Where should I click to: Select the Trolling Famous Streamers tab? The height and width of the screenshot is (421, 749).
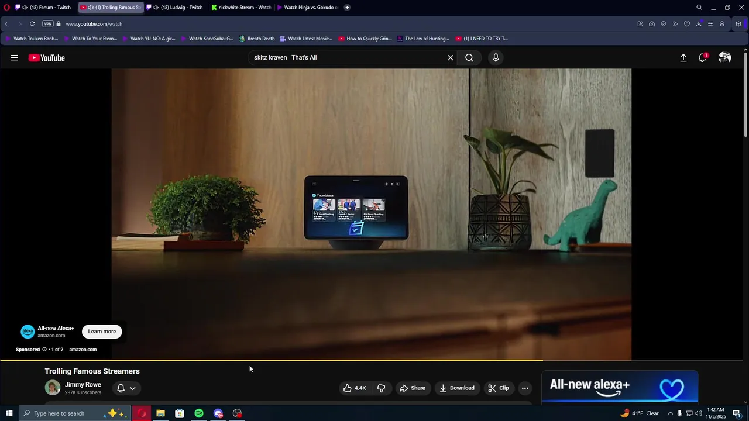tap(111, 8)
